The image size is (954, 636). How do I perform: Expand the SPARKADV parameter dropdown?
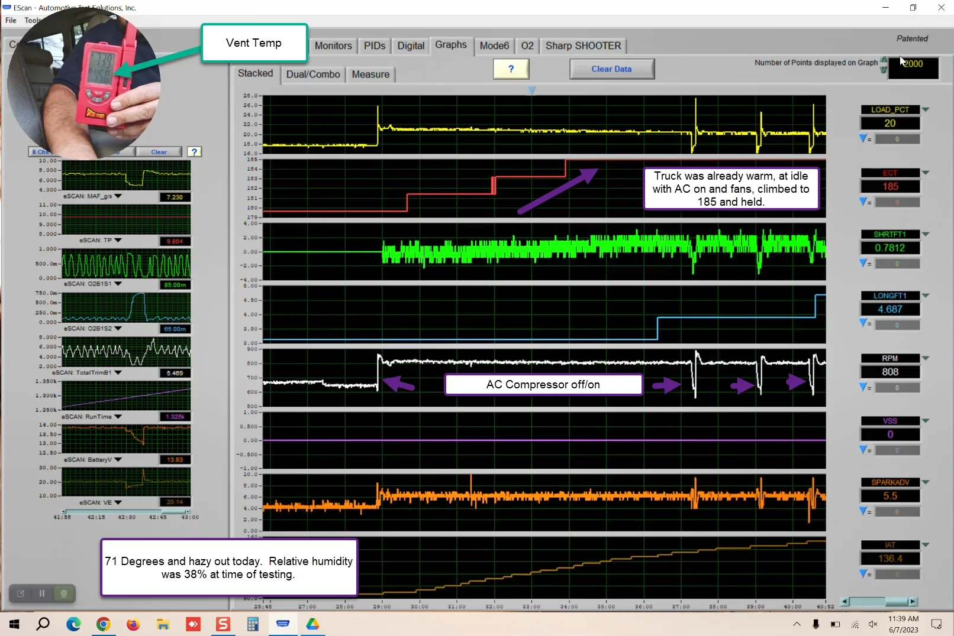click(x=926, y=482)
